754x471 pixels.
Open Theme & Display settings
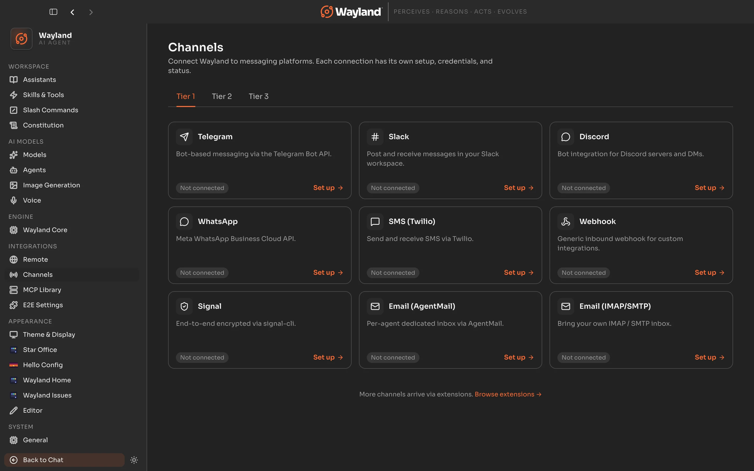pyautogui.click(x=72, y=335)
